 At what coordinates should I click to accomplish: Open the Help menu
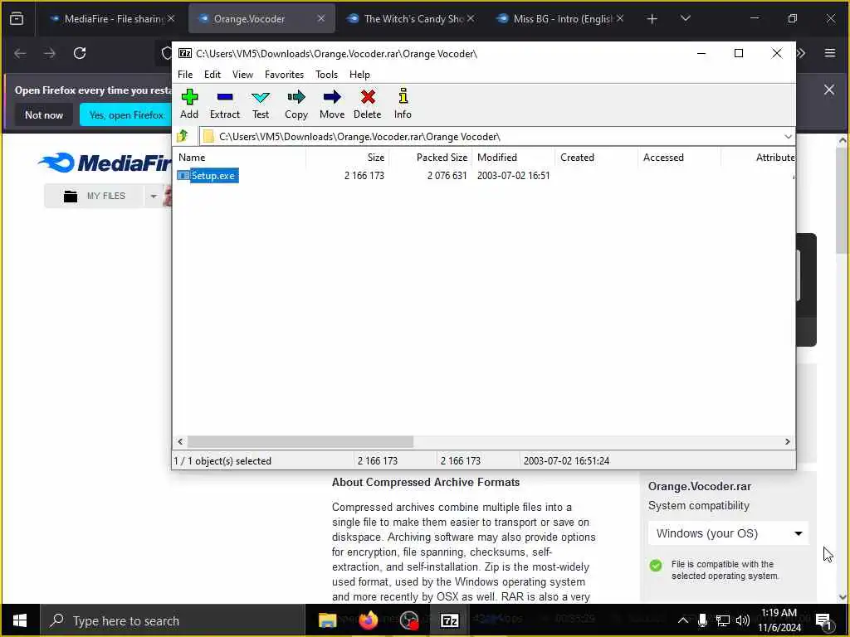pyautogui.click(x=359, y=74)
